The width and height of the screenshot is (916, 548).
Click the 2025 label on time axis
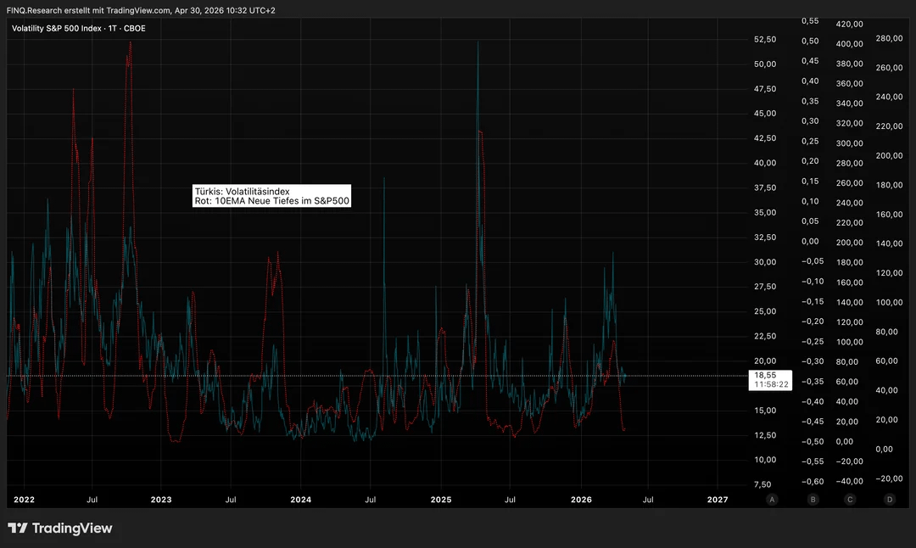(x=440, y=500)
